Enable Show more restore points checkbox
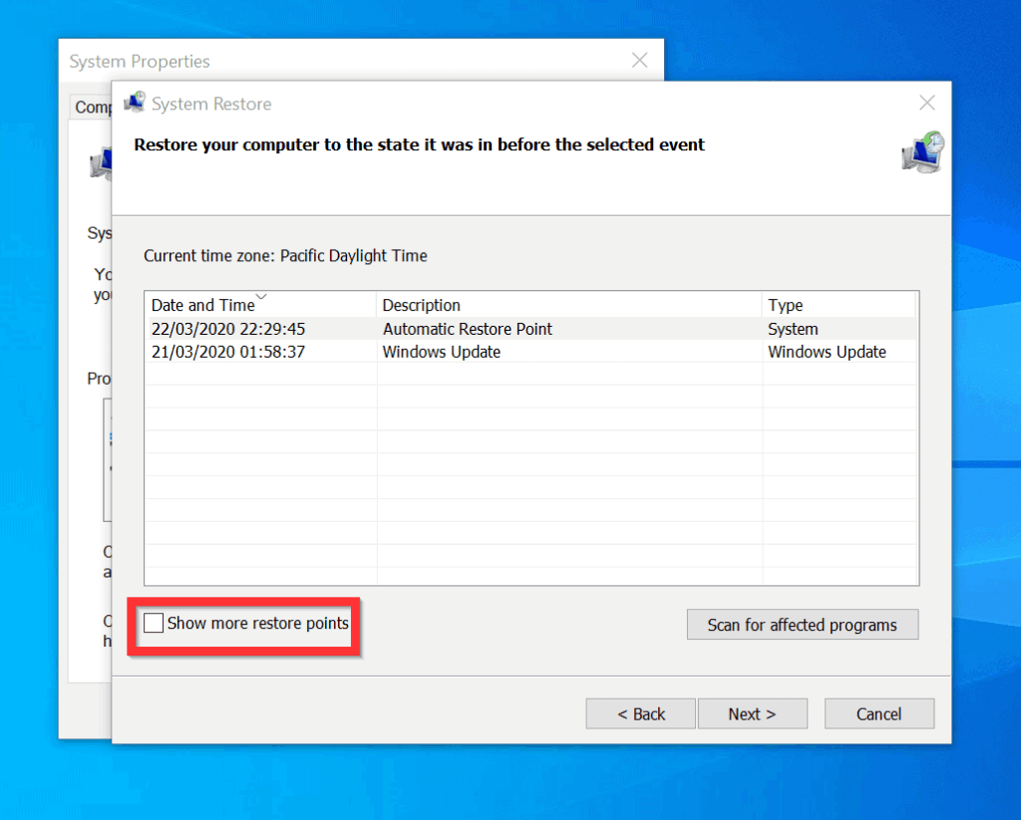This screenshot has width=1021, height=820. tap(154, 623)
